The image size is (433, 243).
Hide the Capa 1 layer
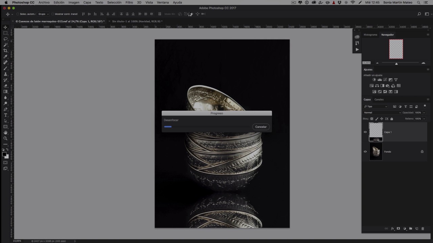pyautogui.click(x=365, y=132)
